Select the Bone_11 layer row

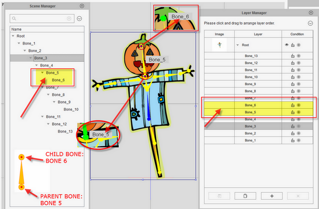pyautogui.click(x=258, y=70)
